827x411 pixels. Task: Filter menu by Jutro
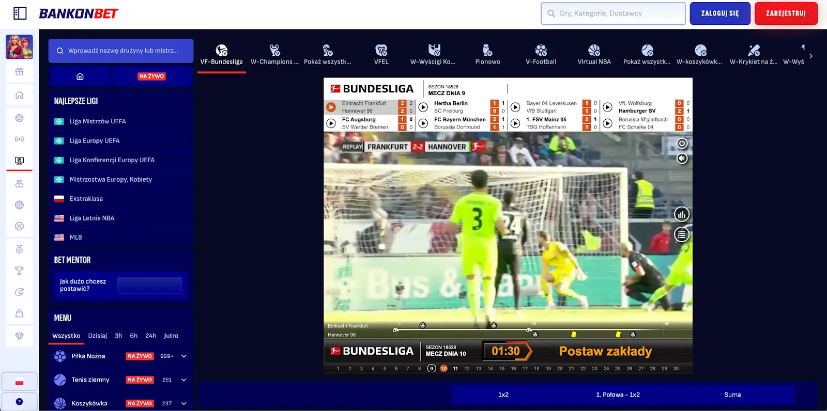point(171,336)
